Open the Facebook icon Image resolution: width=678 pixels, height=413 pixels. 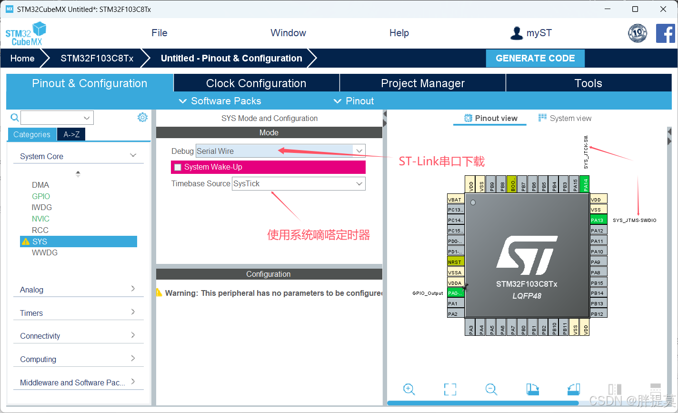[x=666, y=33]
